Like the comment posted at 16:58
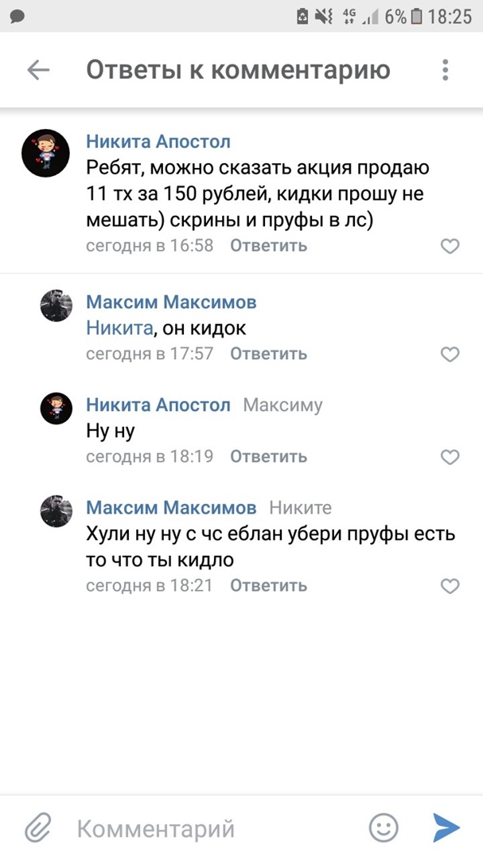 coord(450,246)
